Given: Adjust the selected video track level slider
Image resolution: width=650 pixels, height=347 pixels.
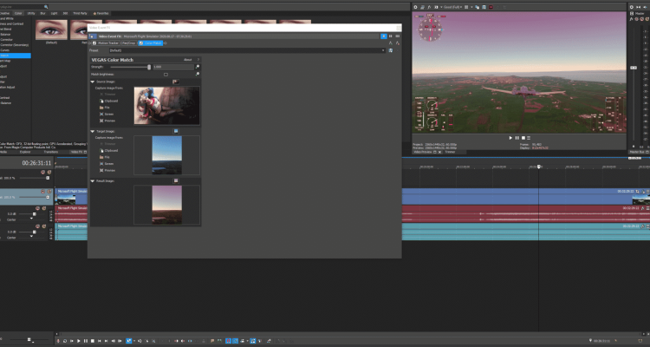Looking at the screenshot, I should point(48,198).
